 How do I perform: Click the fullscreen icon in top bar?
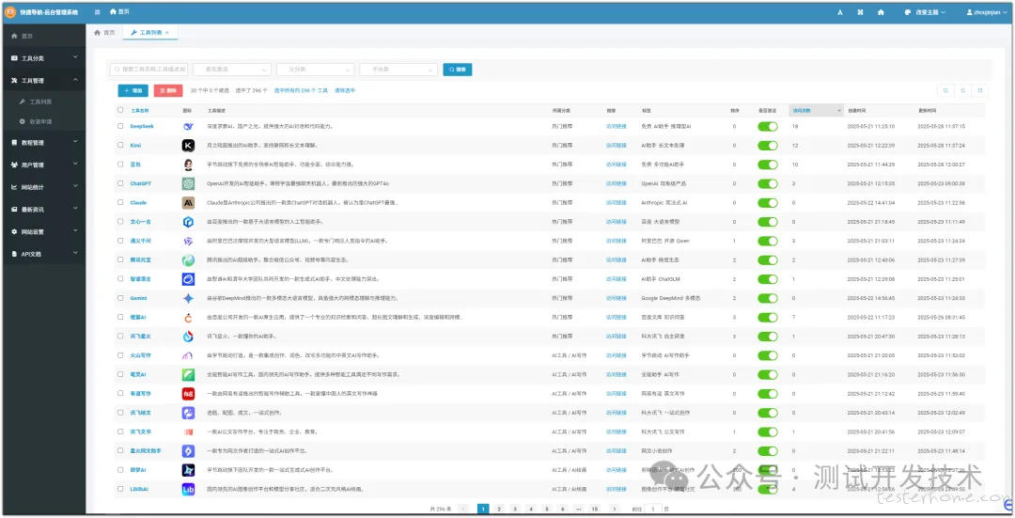(860, 12)
